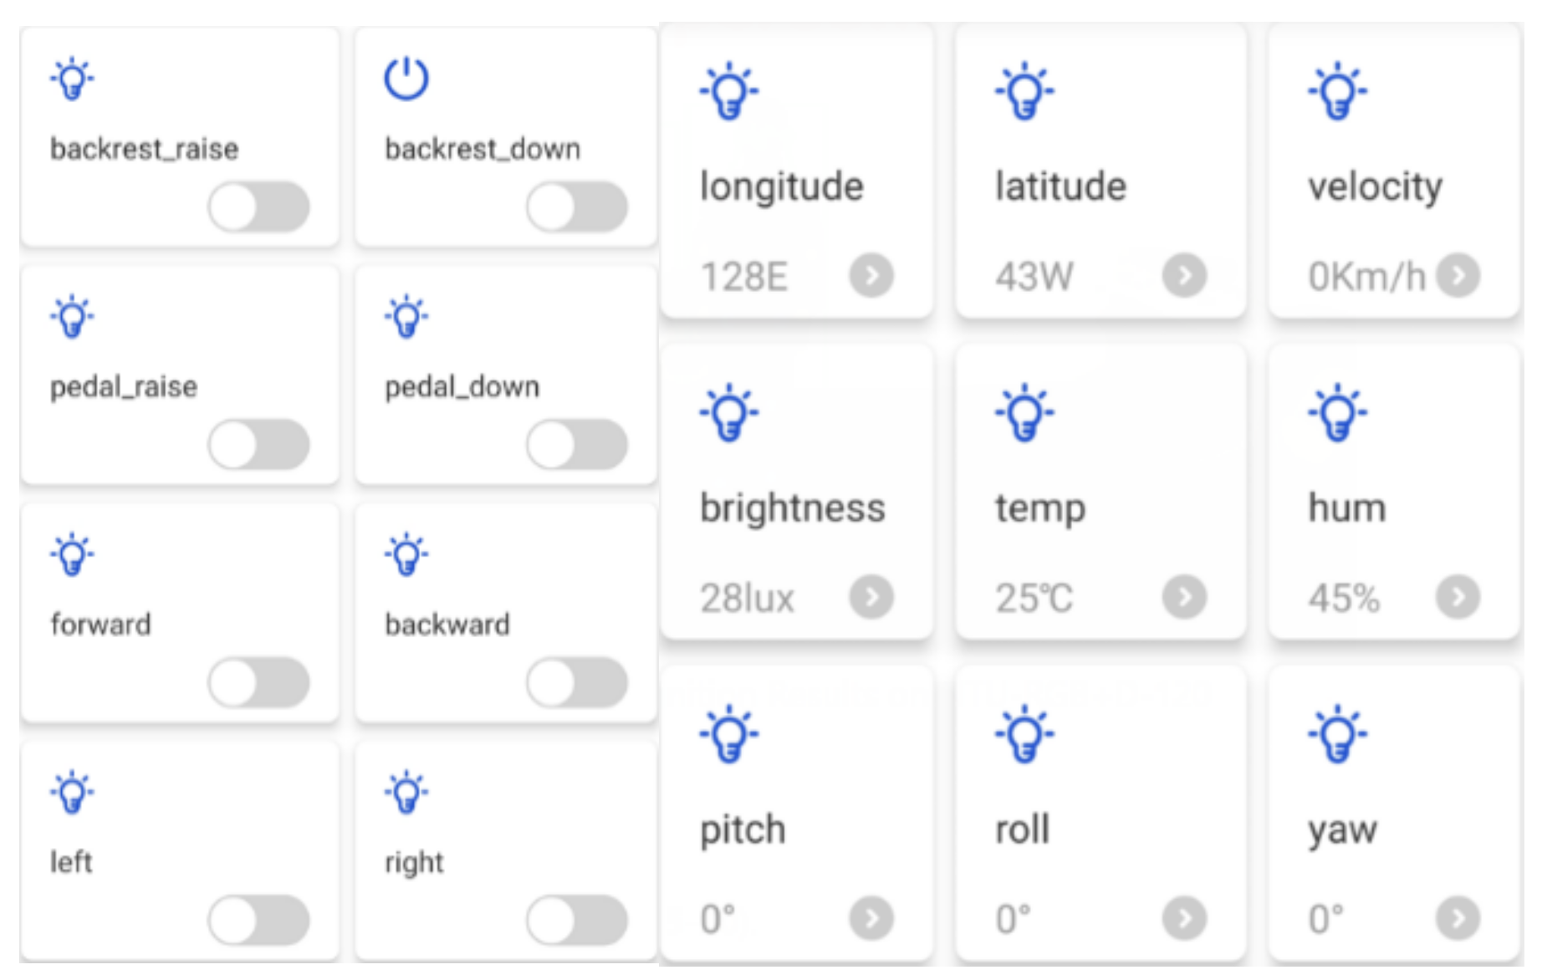
Task: Click the power icon on backrest_down card
Action: pos(406,79)
